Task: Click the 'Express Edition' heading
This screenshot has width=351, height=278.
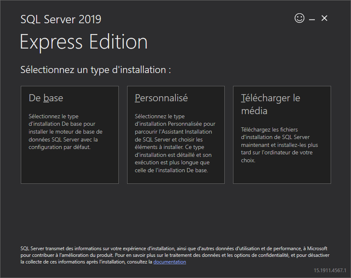Action: (84, 42)
